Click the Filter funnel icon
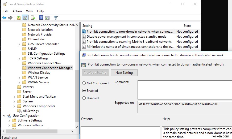 [56, 18]
